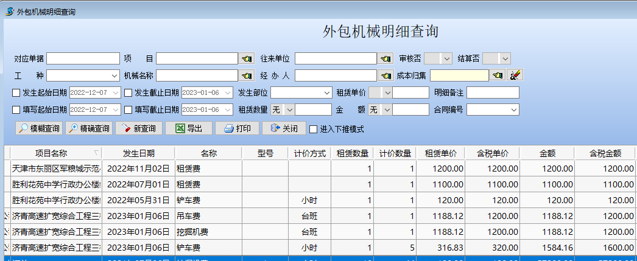This screenshot has width=637, height=261.
Task: Click the 成本归集 lookup icon
Action: [x=498, y=75]
